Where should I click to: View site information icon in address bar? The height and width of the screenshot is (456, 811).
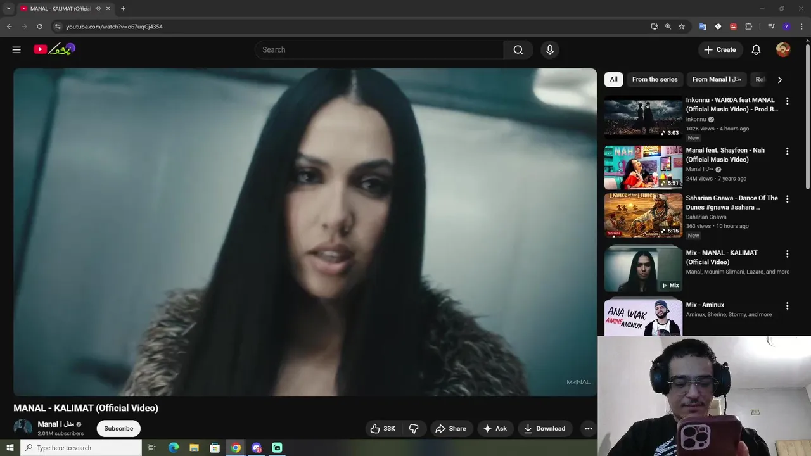point(57,27)
